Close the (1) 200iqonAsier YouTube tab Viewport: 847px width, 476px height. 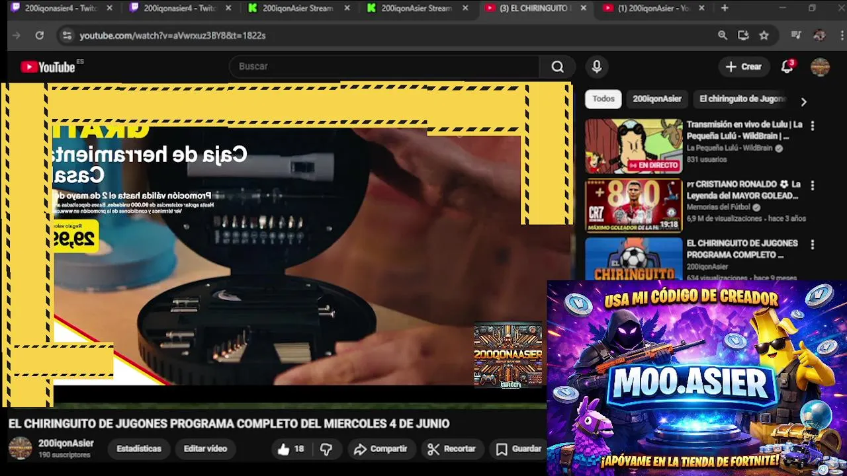point(701,9)
